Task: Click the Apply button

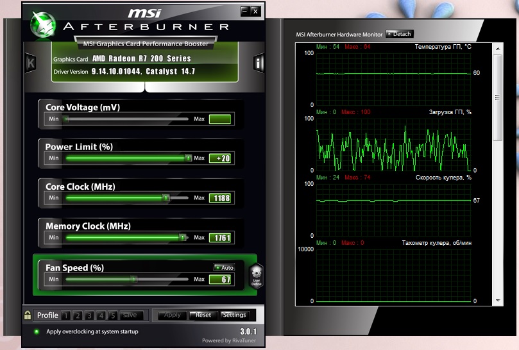Action: click(173, 315)
